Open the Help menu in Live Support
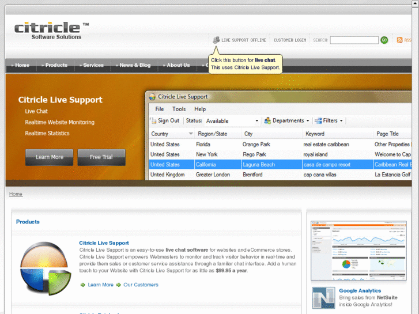419x314 pixels. point(200,109)
